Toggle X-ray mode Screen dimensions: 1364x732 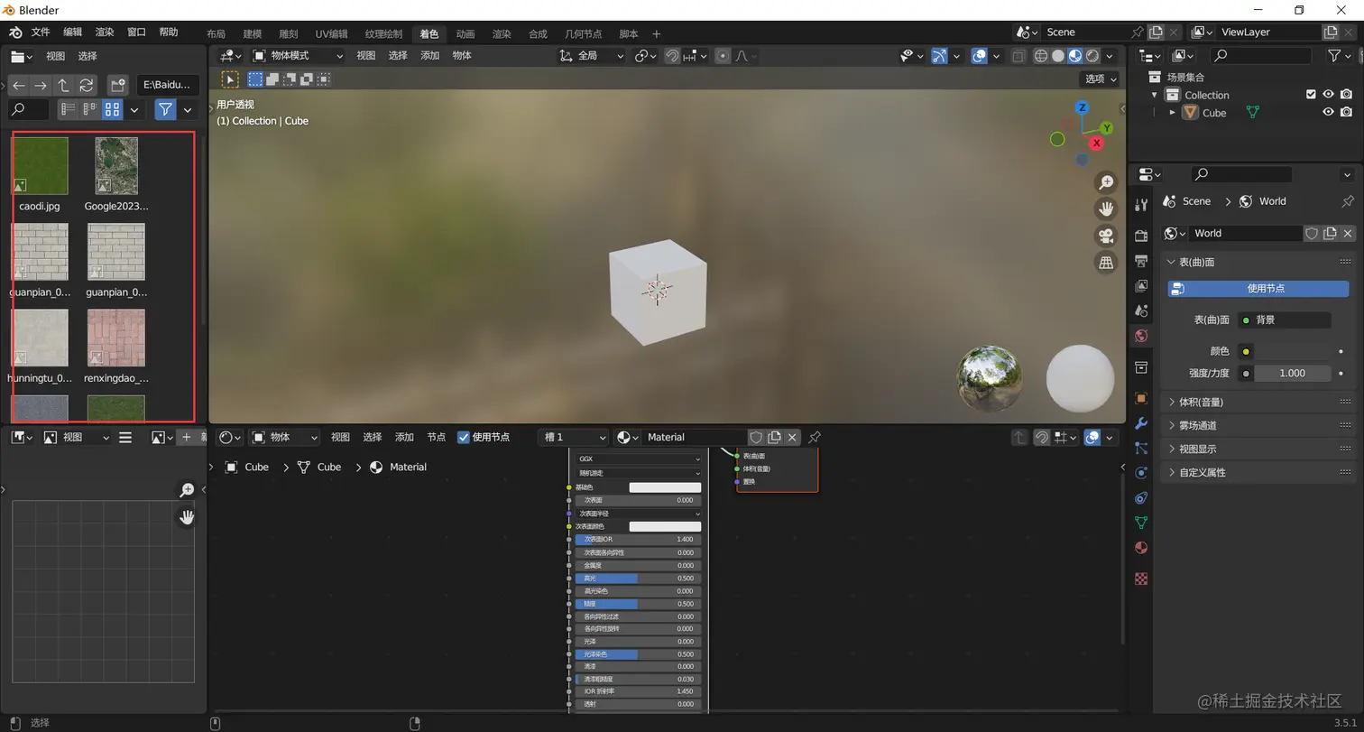pyautogui.click(x=1018, y=56)
